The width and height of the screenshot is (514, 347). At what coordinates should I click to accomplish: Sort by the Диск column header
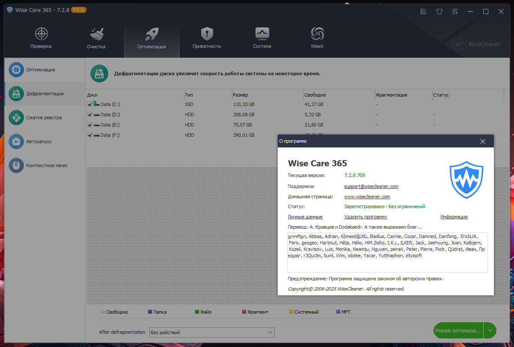tap(135, 95)
